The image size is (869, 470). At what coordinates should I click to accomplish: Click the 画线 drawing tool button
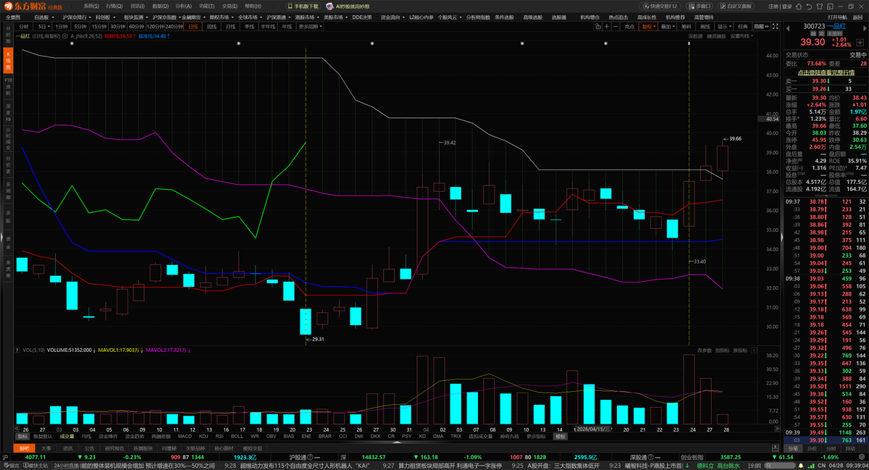705,26
